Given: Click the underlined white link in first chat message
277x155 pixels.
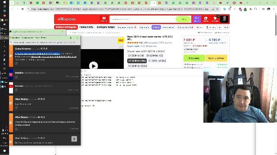Looking at the screenshot, I should coord(54,56).
